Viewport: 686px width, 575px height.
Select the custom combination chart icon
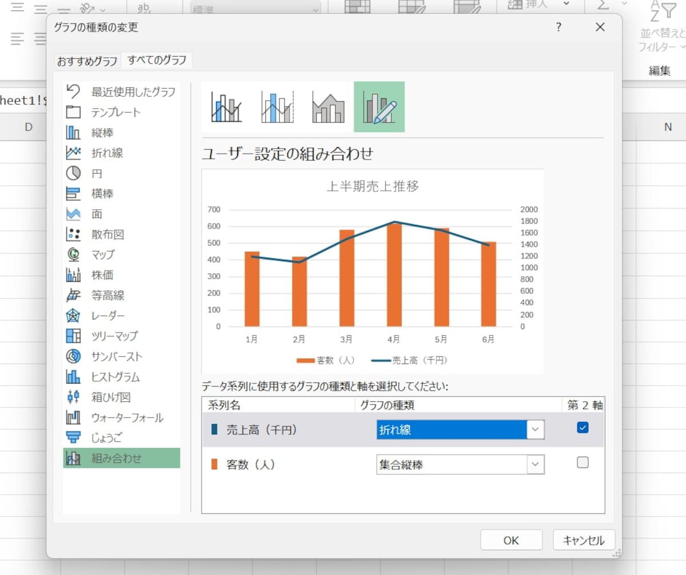pos(379,107)
